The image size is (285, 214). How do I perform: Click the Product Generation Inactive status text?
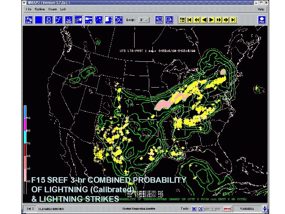[x=139, y=209]
